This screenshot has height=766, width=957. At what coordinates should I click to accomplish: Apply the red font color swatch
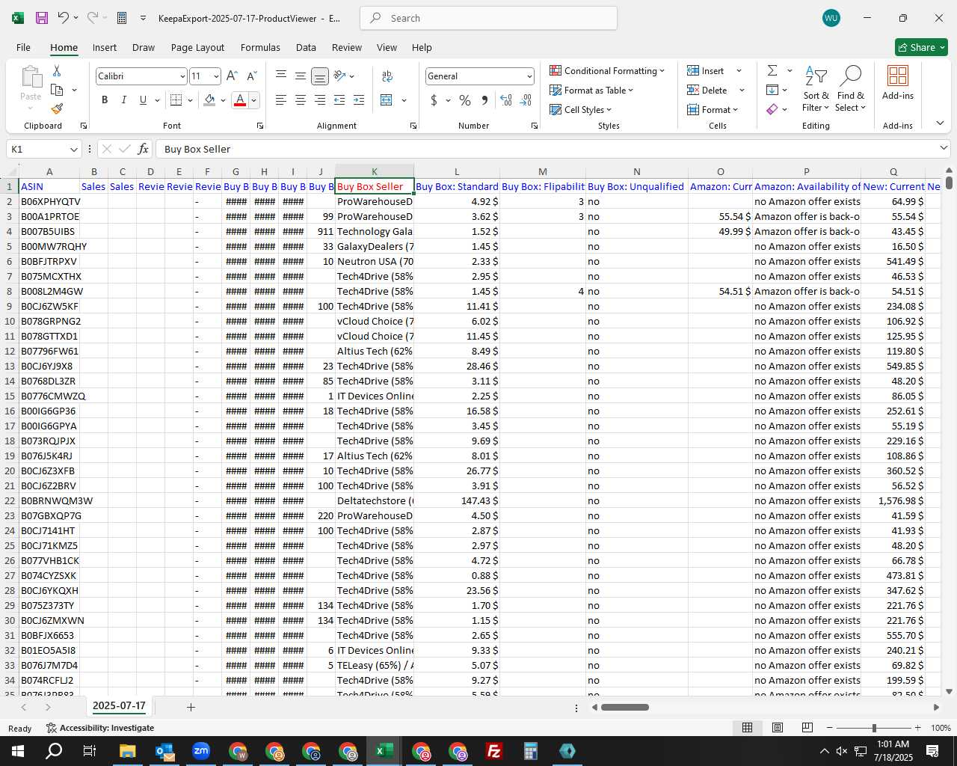pos(240,100)
